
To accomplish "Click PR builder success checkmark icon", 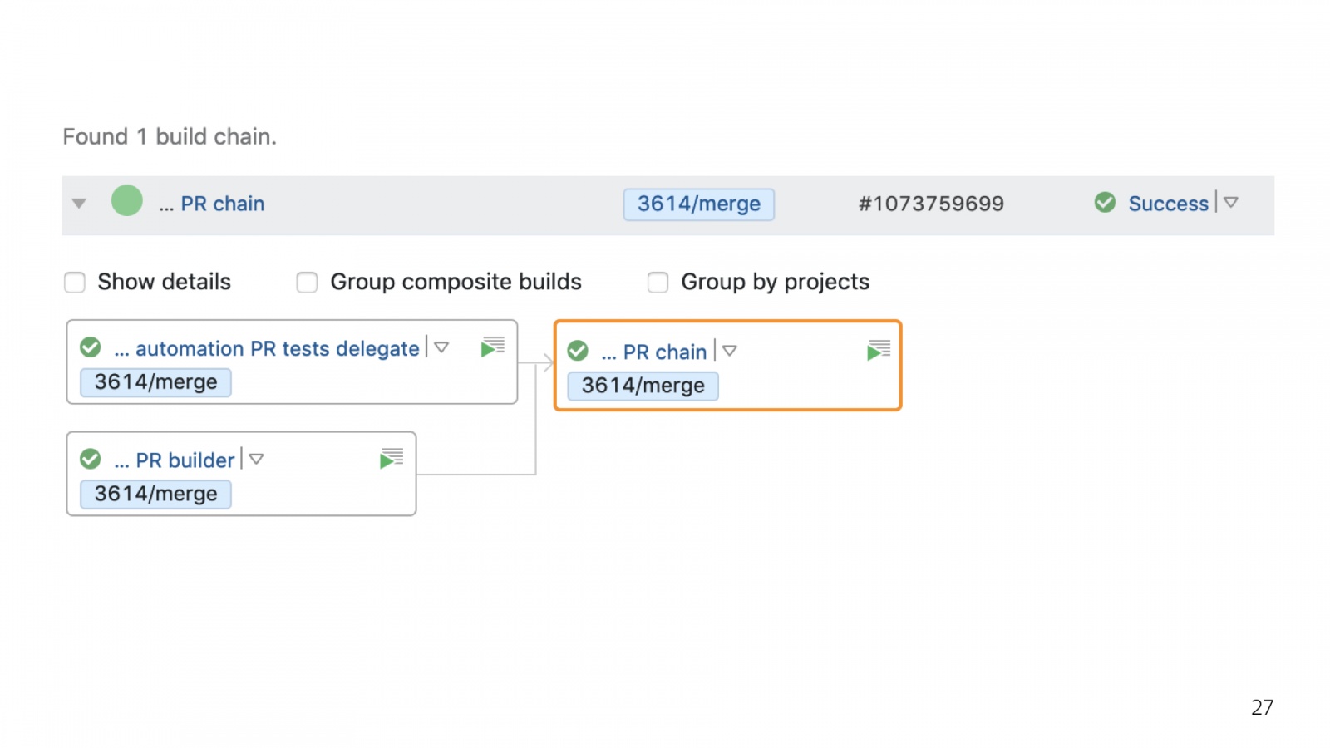I will click(x=91, y=459).
